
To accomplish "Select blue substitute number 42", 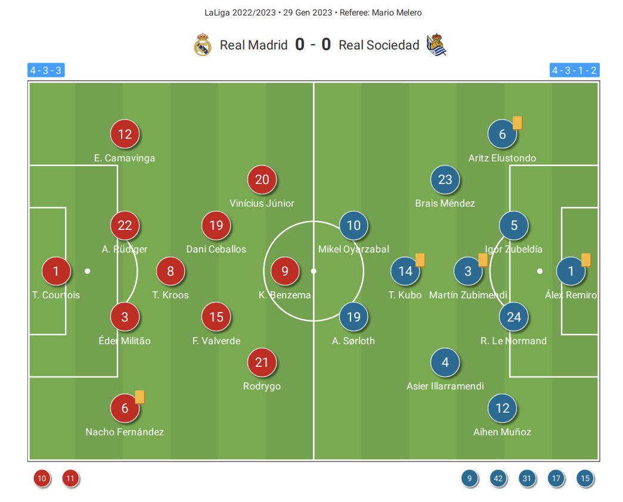I will coord(498,478).
